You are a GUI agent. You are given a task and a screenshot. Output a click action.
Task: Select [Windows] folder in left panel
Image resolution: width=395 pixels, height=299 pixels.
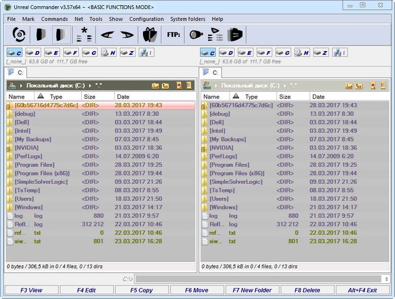[x=100, y=207]
